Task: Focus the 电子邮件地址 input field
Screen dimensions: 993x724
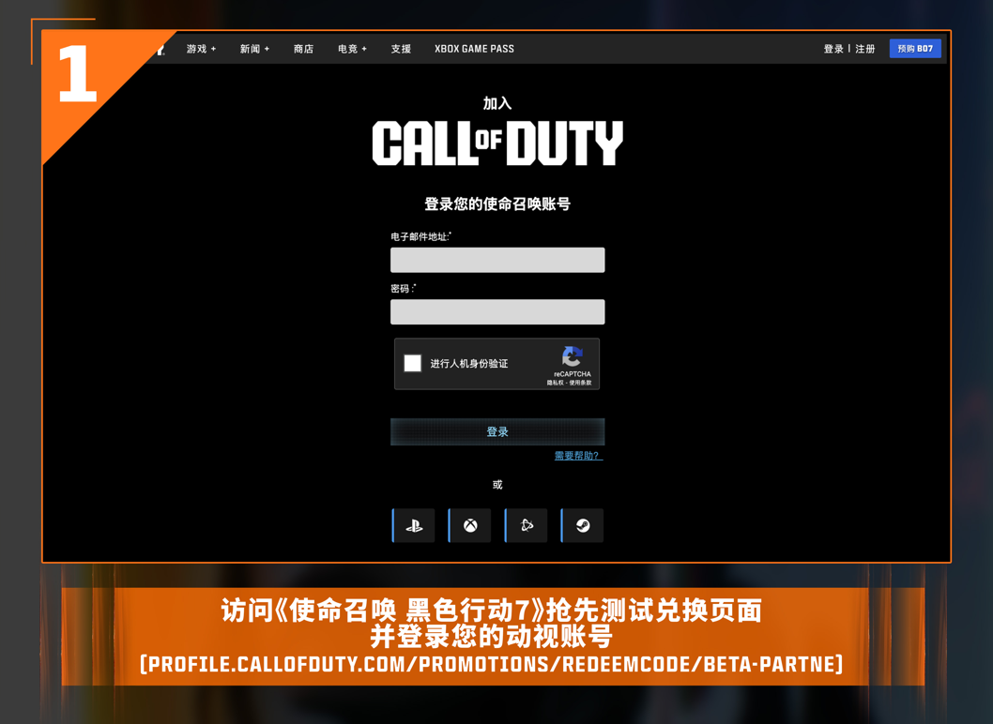Action: pos(497,260)
